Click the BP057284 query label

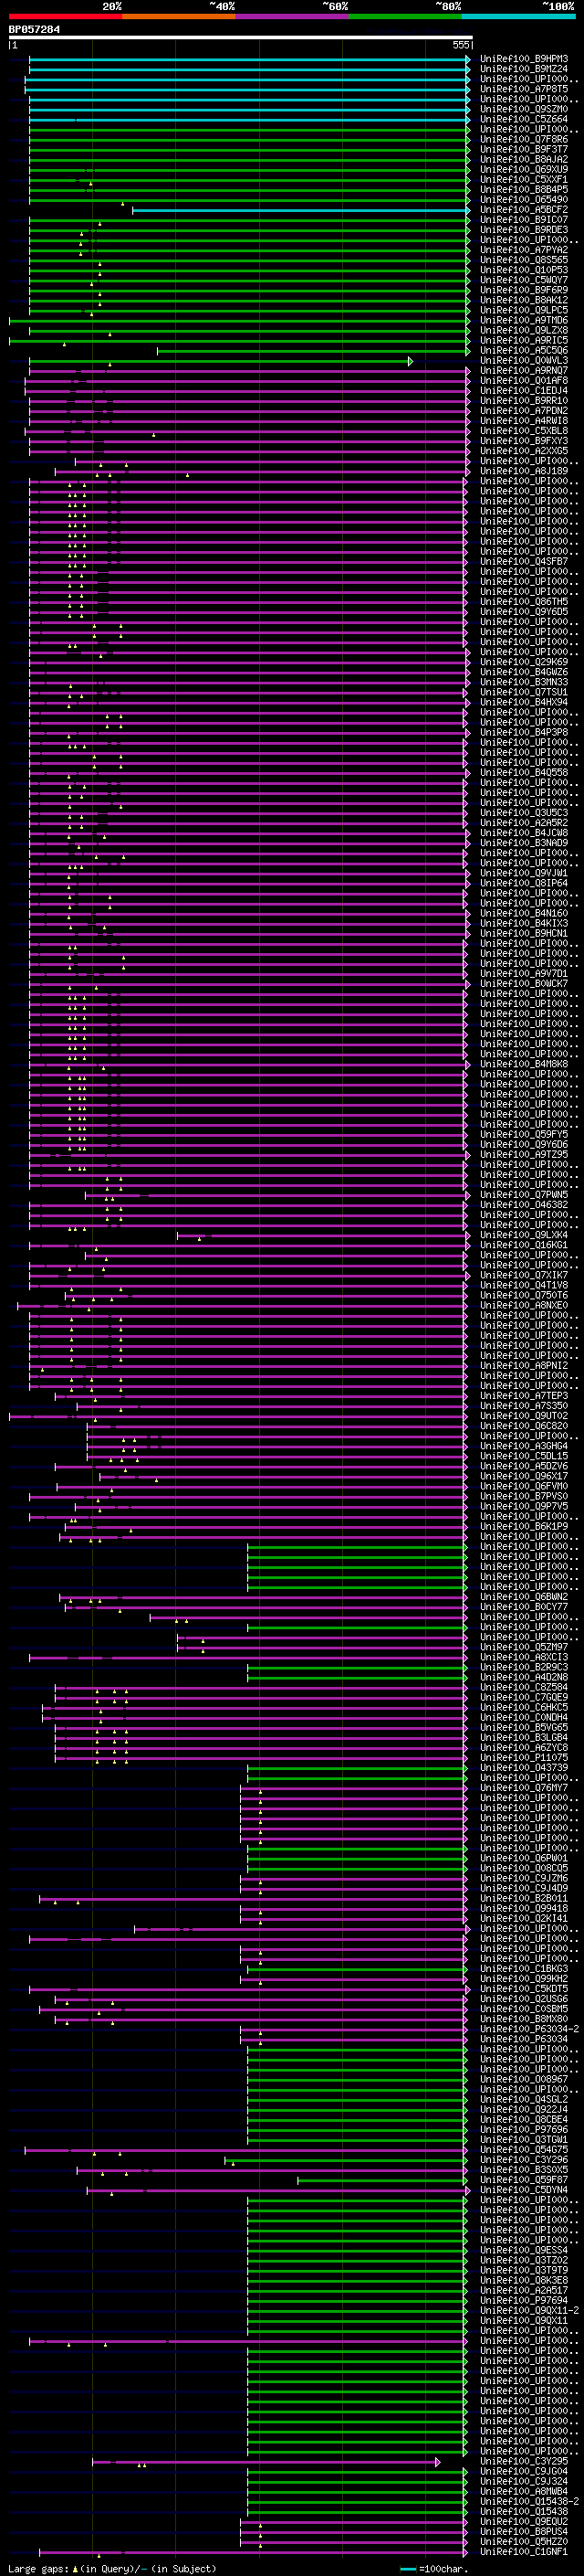34,29
